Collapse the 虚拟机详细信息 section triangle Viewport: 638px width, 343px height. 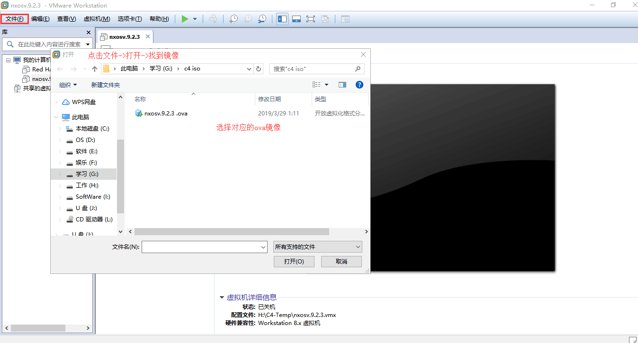(x=222, y=297)
